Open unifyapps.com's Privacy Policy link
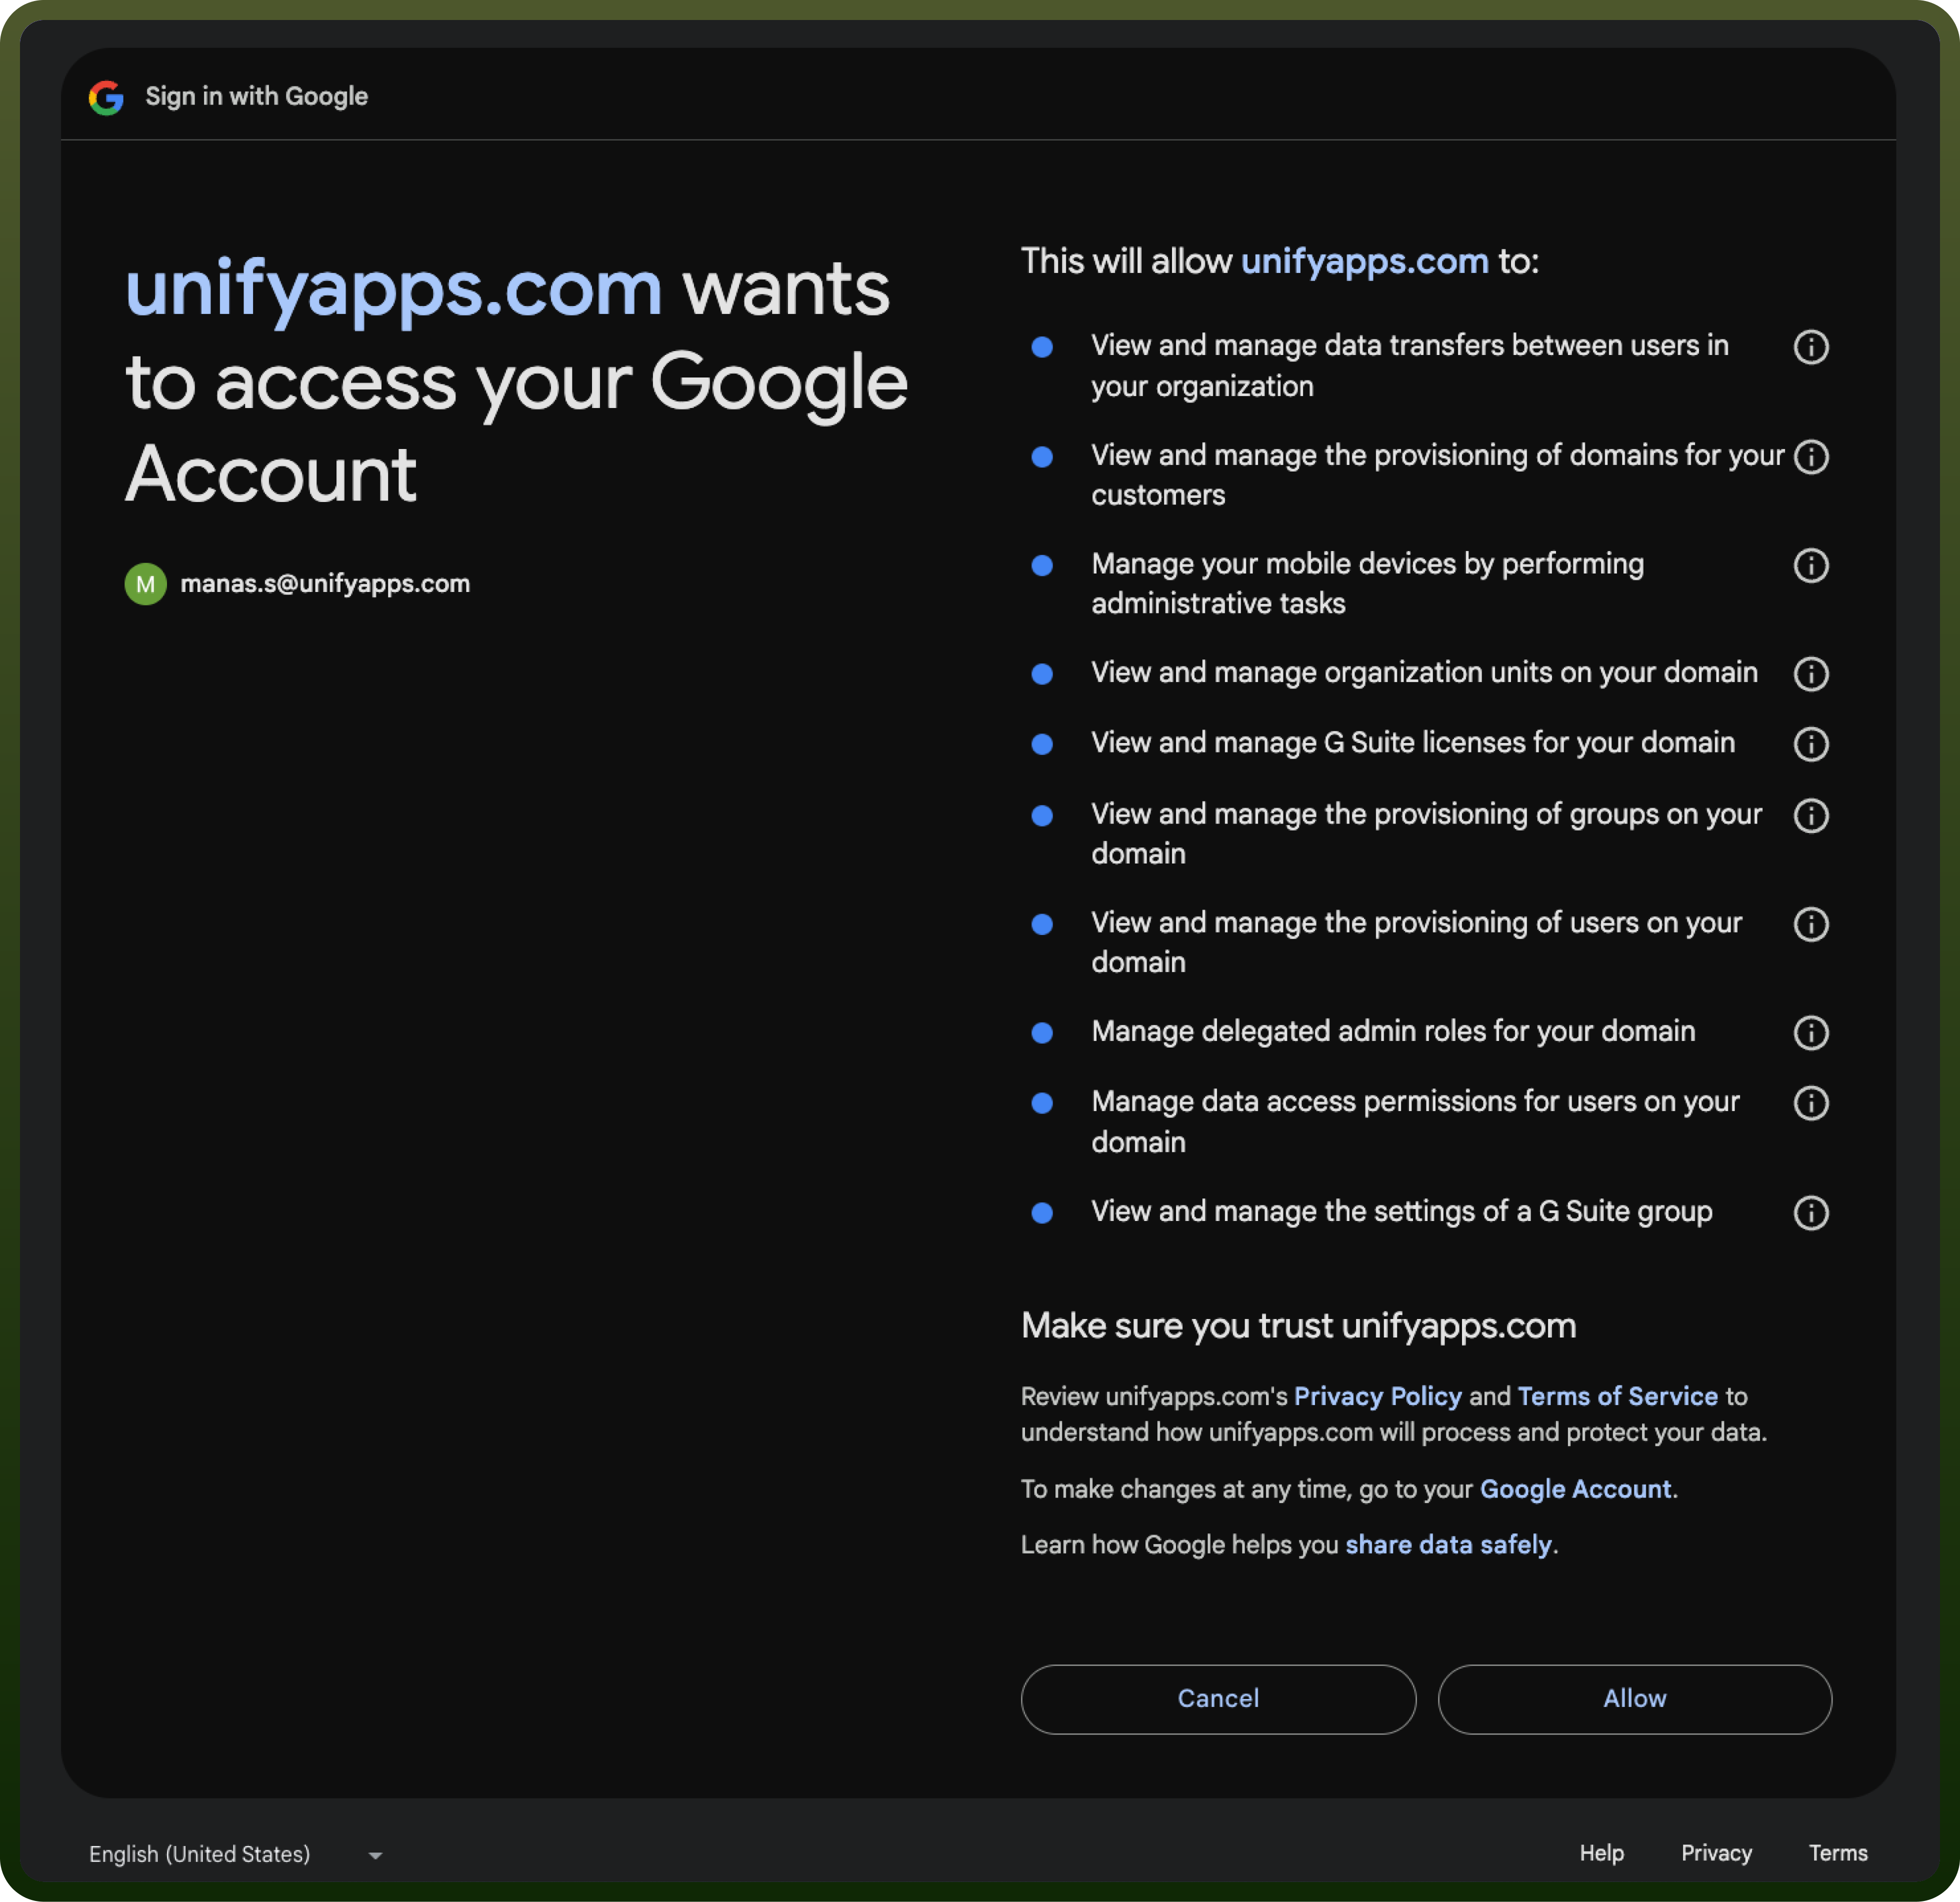The image size is (1960, 1902). (1377, 1396)
